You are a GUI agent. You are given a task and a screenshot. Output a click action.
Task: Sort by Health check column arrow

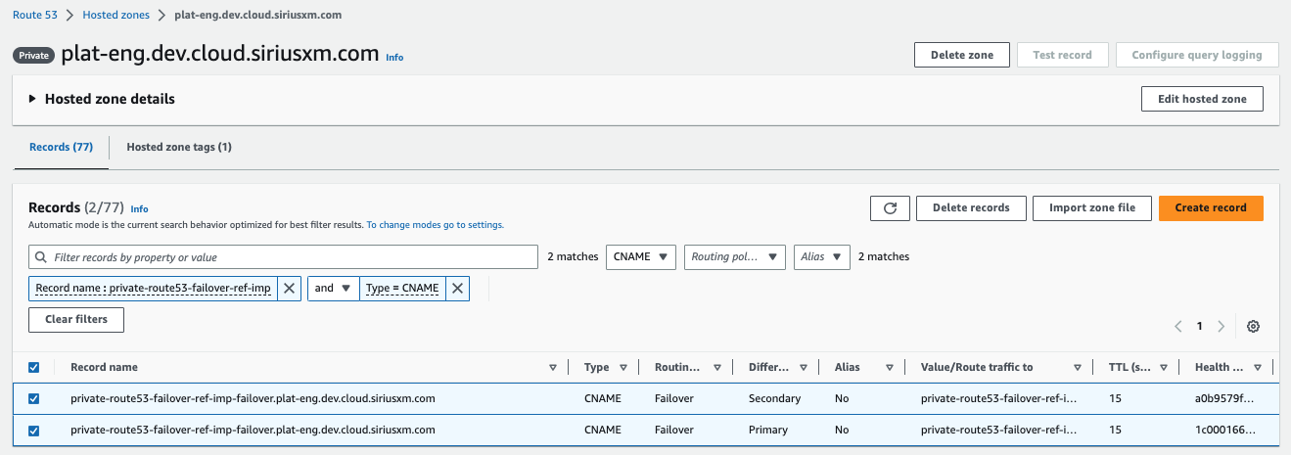[1259, 367]
